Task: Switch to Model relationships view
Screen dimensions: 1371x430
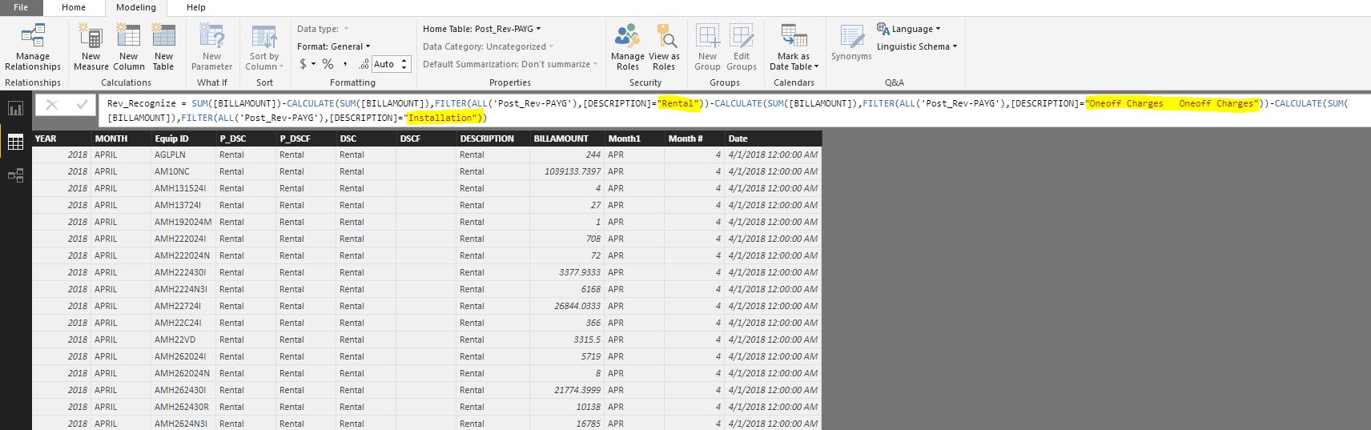Action: 15,175
